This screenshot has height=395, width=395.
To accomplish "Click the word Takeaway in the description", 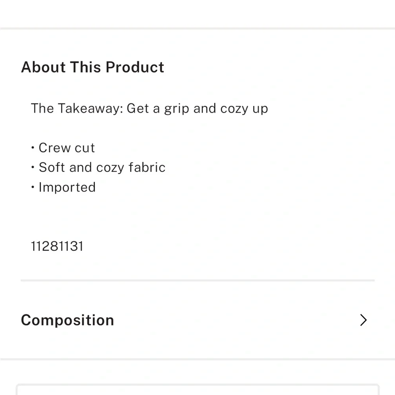I will 90,109.
